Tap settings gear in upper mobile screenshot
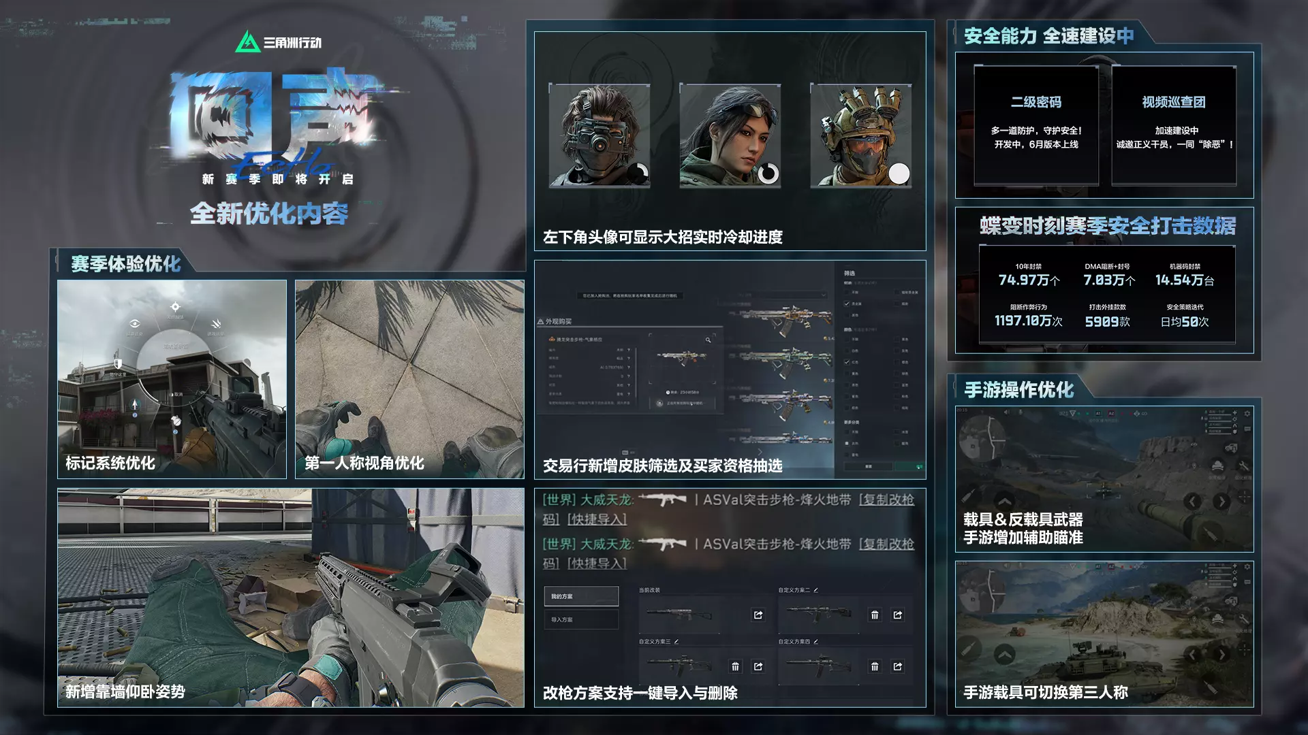 pyautogui.click(x=1247, y=414)
